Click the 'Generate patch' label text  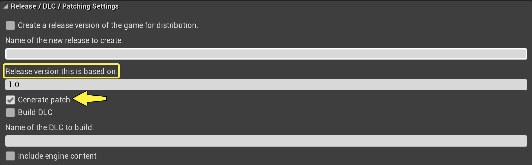(x=44, y=100)
